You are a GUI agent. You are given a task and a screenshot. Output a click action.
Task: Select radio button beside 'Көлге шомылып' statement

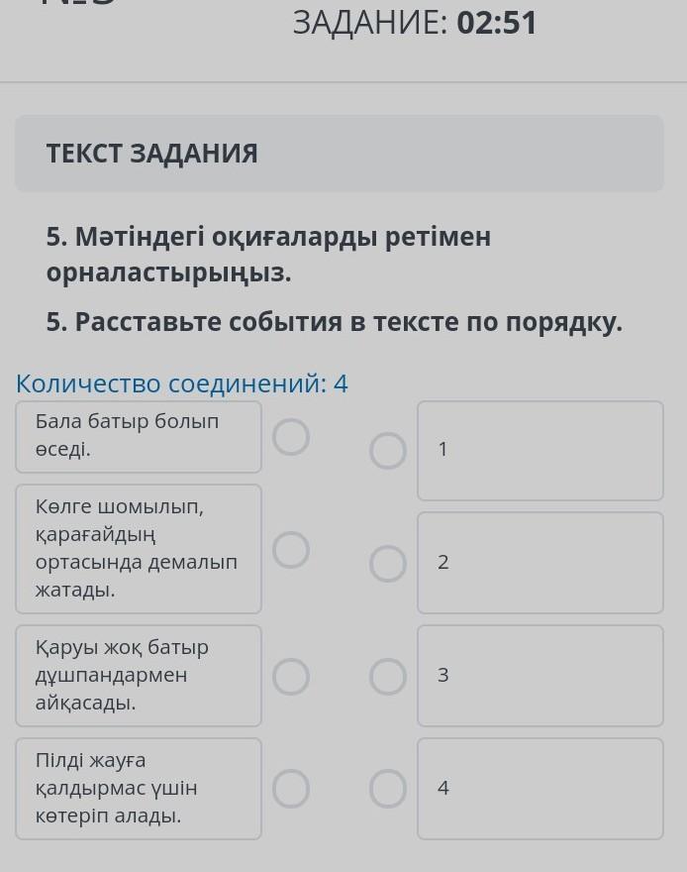point(291,550)
